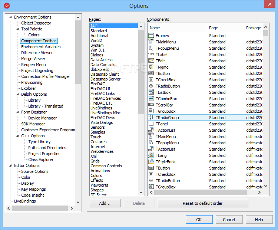Image resolution: width=278 pixels, height=230 pixels.
Task: Click the TEdit component icon
Action: coord(151,61)
